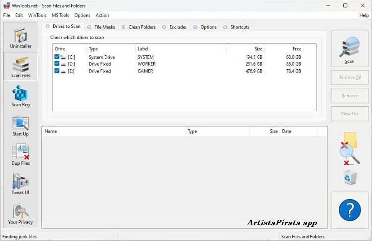Click the View File button
372x241 pixels.
(x=350, y=114)
